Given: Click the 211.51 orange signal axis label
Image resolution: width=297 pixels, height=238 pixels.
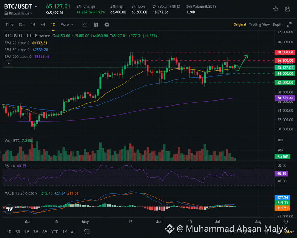Looking at the screenshot, I should click(x=282, y=208).
